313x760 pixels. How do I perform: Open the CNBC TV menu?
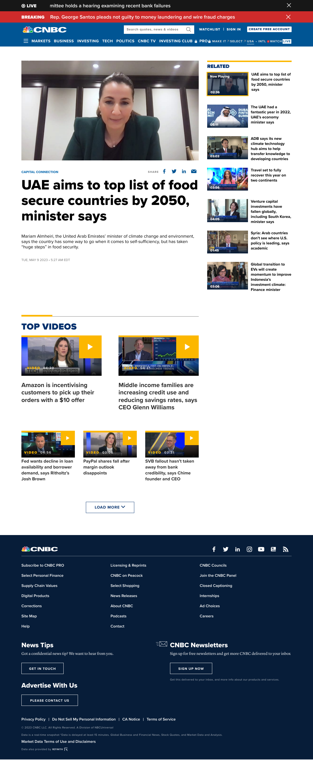click(147, 41)
